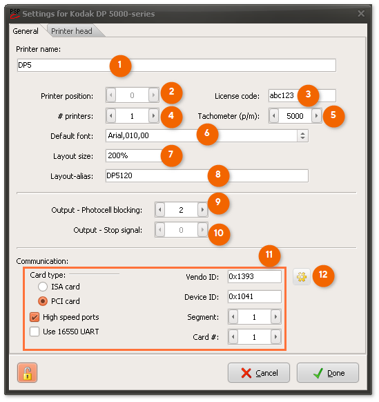Open the Default font selector arrows
The image size is (379, 402).
pyautogui.click(x=302, y=135)
